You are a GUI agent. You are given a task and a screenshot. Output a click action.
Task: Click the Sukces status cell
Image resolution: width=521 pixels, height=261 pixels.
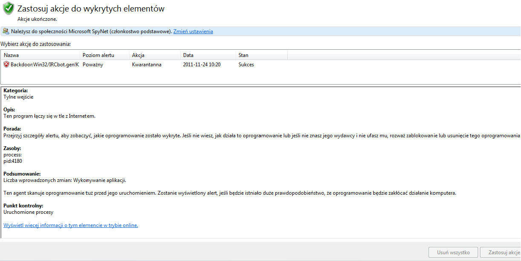click(x=246, y=65)
